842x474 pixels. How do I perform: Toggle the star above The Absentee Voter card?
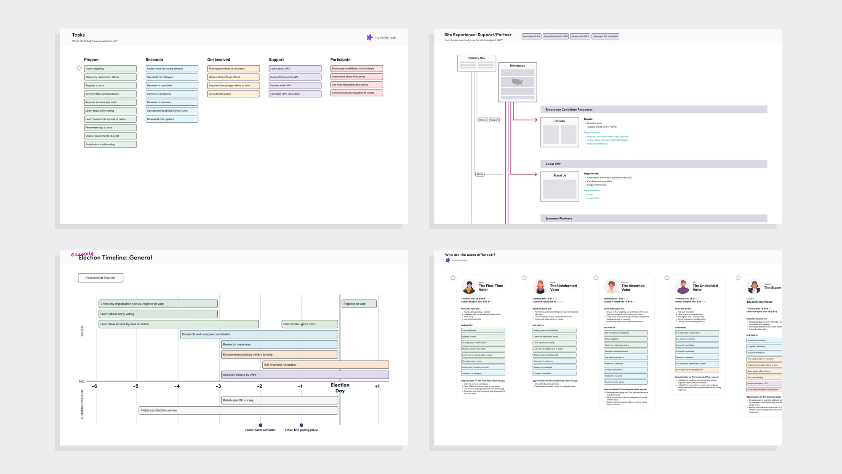point(596,278)
